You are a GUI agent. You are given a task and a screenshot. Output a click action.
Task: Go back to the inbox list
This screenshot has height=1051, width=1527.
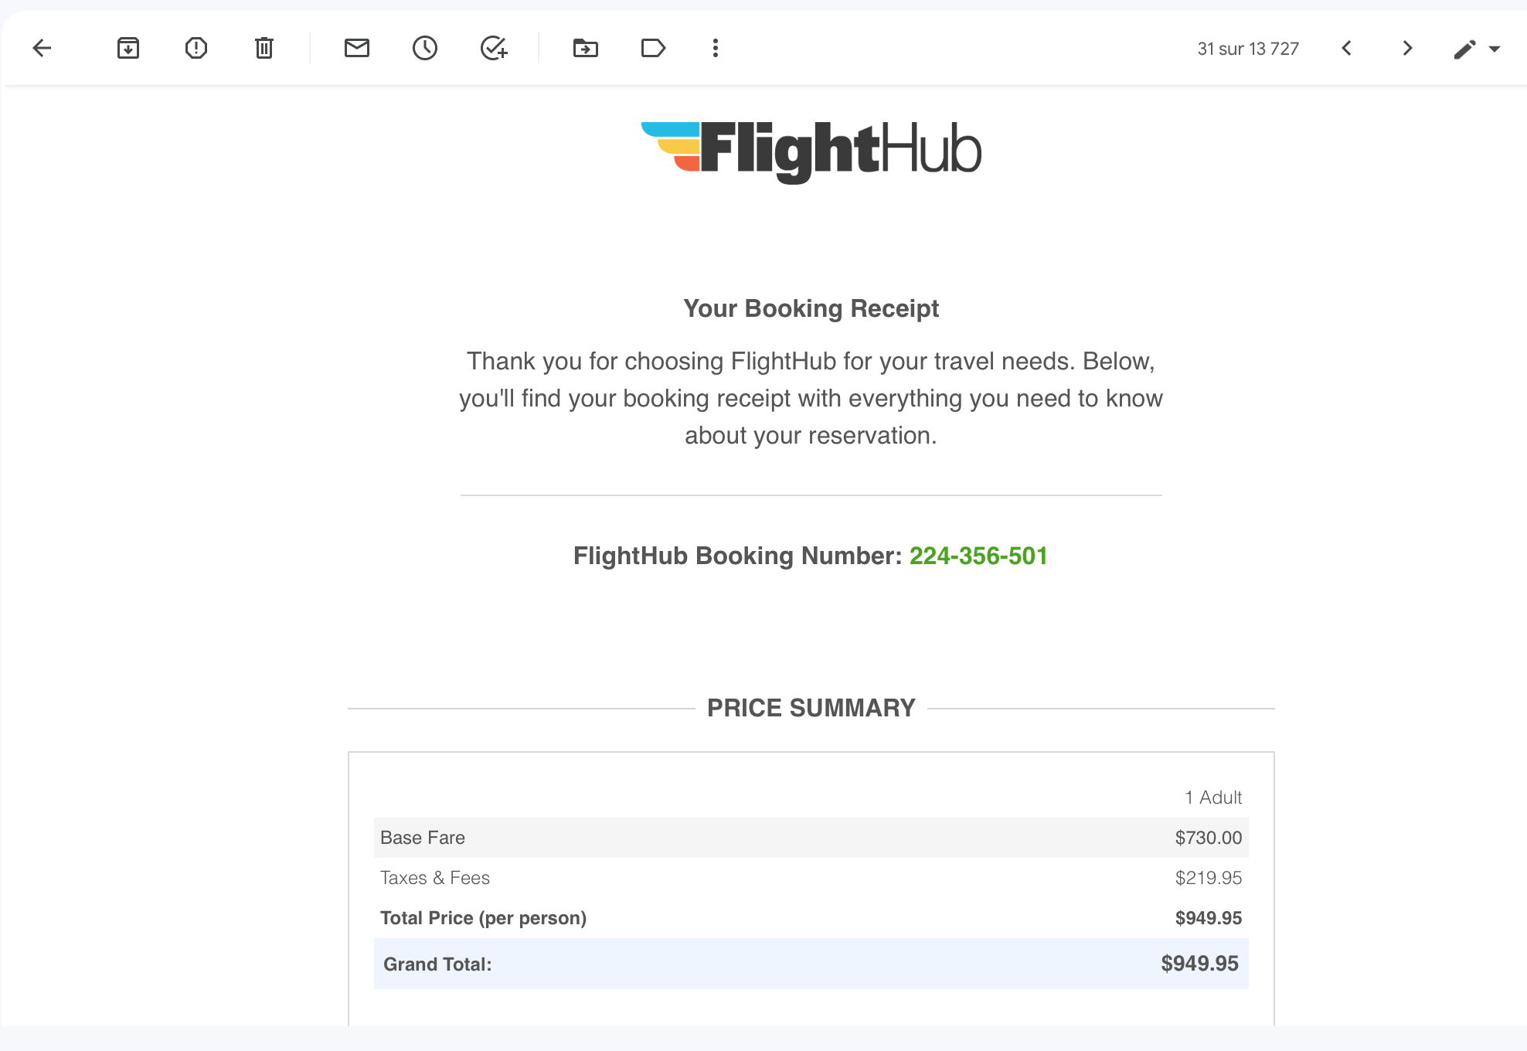(x=42, y=49)
